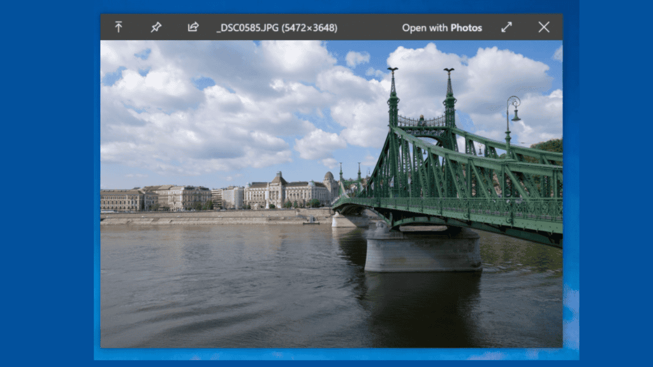Viewport: 653px width, 367px height.
Task: Click the embankment wall on the left
Action: (204, 217)
